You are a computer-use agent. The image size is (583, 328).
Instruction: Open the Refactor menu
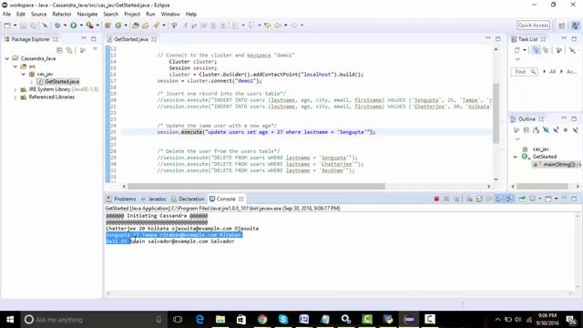coord(62,15)
